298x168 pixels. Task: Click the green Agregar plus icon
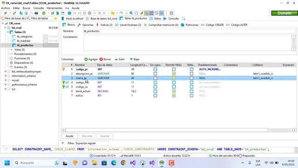pos(86,59)
